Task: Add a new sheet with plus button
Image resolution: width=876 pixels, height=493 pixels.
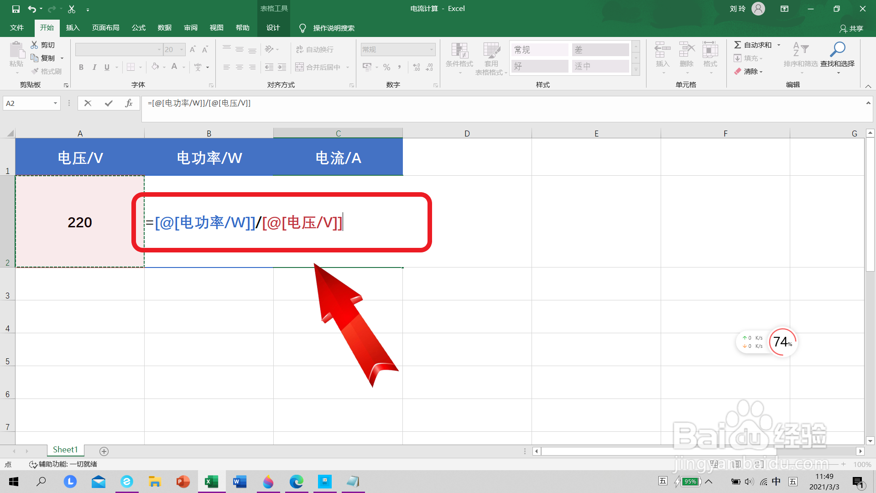Action: coord(104,451)
